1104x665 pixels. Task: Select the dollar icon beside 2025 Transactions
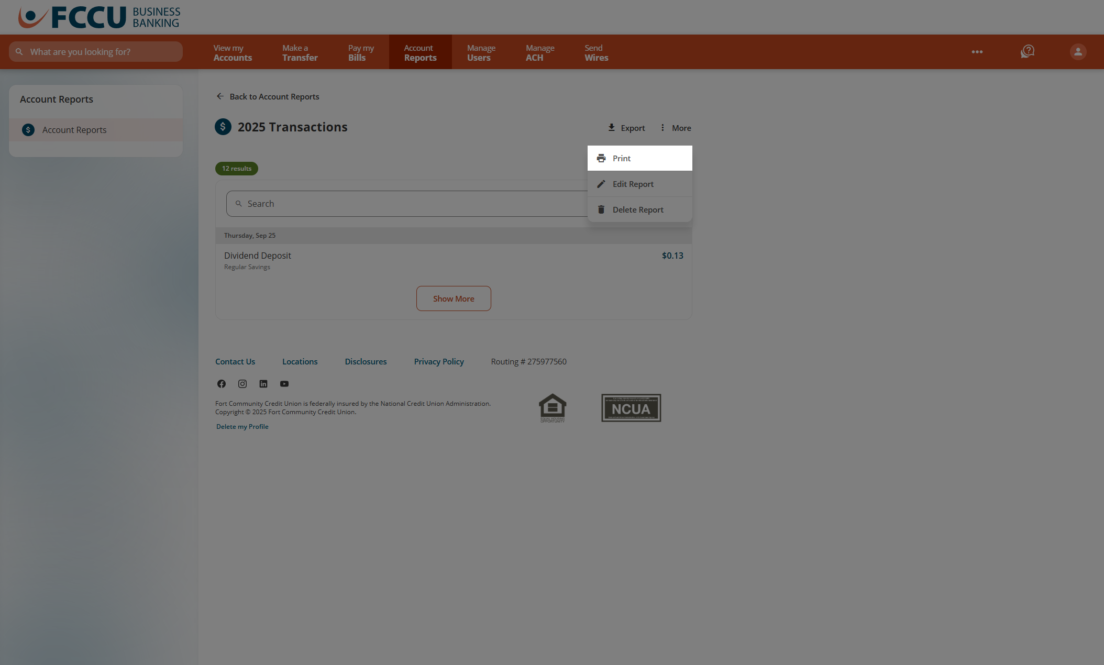[x=223, y=127]
